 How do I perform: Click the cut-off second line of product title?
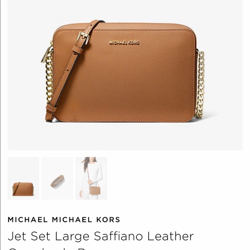click(x=48, y=248)
